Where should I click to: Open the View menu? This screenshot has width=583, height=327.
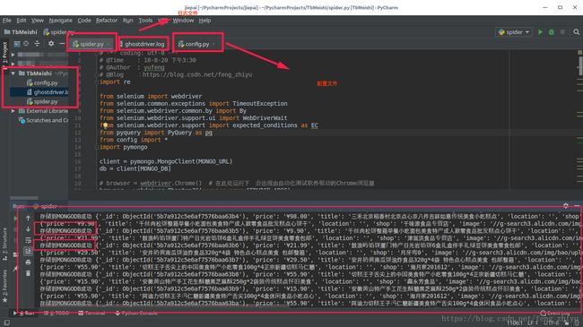coord(37,21)
